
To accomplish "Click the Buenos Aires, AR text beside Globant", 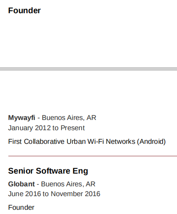I will coord(68,184).
